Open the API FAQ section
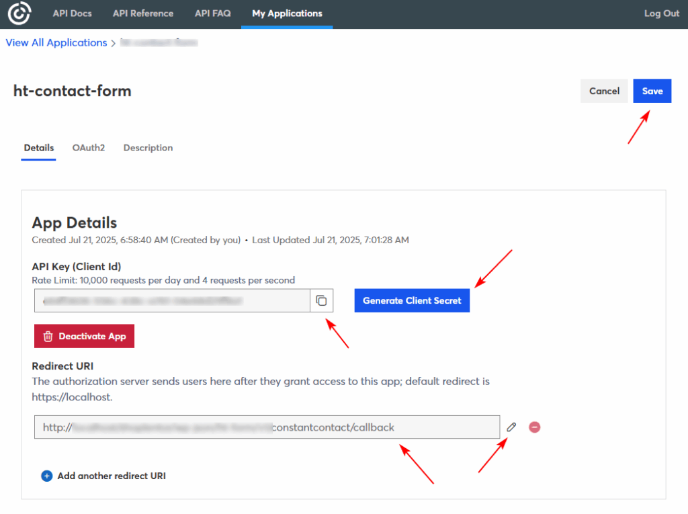 point(212,13)
